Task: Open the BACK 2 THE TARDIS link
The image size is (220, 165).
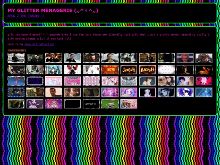Action: [26, 16]
